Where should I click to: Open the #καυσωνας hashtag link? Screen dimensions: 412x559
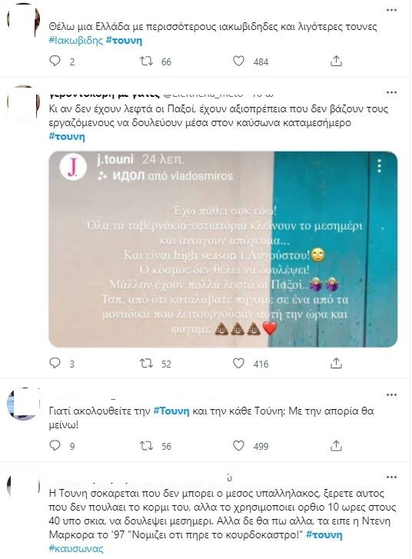[76, 548]
